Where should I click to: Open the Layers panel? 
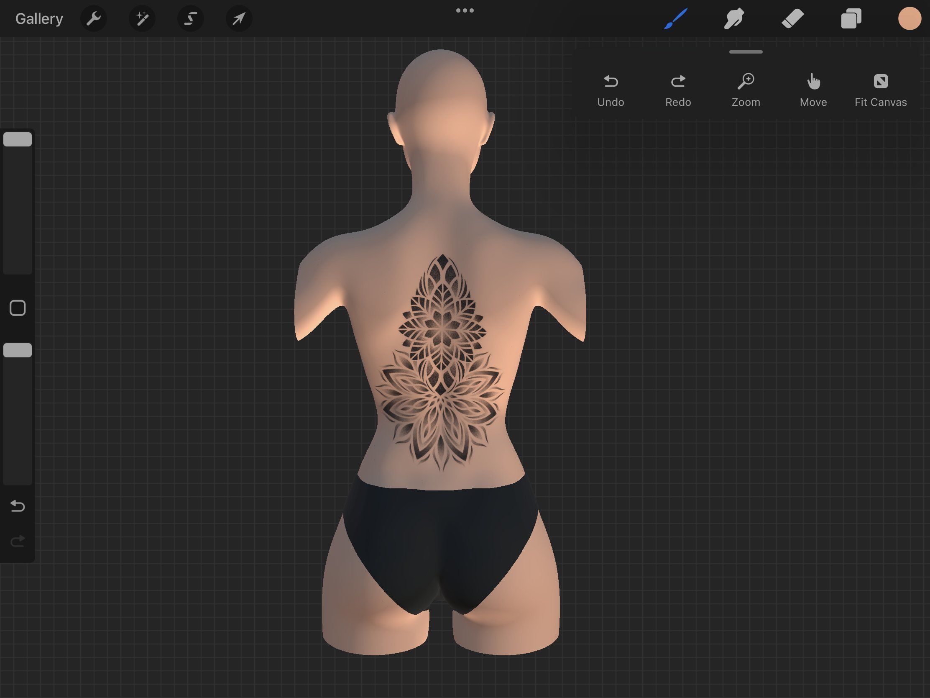851,19
